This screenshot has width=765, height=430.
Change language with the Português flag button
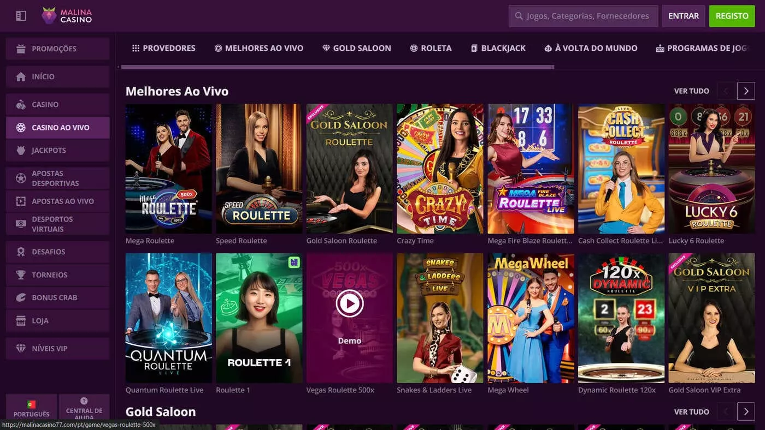tap(31, 408)
